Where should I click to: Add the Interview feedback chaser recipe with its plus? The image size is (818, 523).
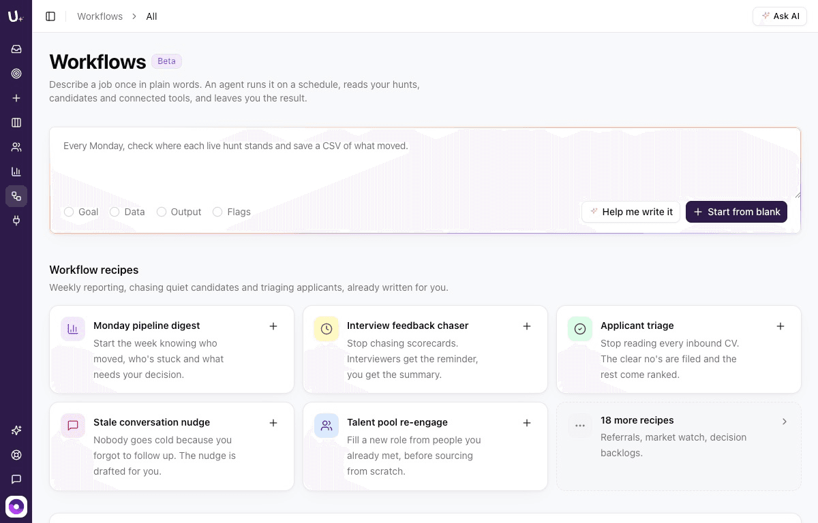[527, 326]
